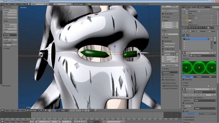Image resolution: width=219 pixels, height=123 pixels.
Task: Open the Render properties tab icon
Action: coord(188,28)
